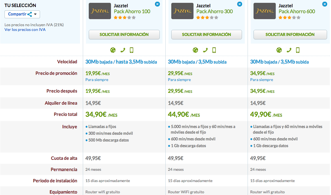Open the Compartir share dropdown
The width and height of the screenshot is (331, 195).
point(22,14)
